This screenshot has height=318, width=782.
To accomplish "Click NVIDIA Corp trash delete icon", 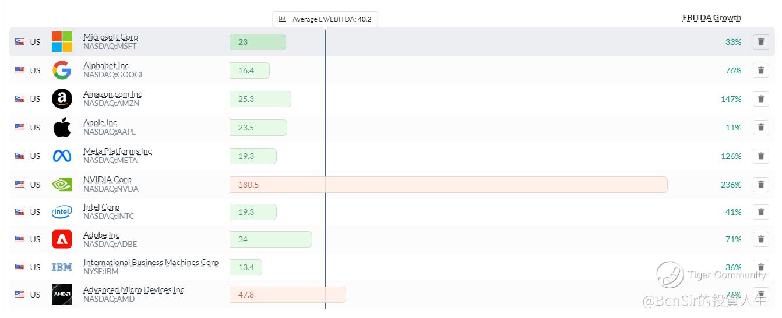I will (x=760, y=185).
